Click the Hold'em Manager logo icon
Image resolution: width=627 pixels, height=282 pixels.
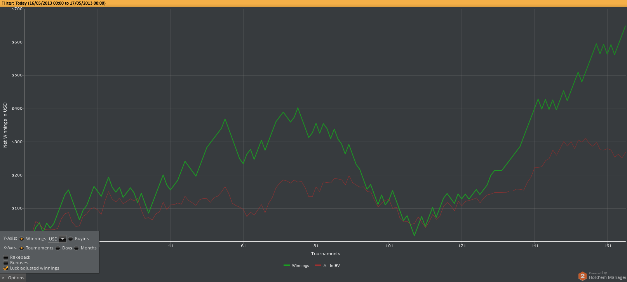[x=582, y=276]
